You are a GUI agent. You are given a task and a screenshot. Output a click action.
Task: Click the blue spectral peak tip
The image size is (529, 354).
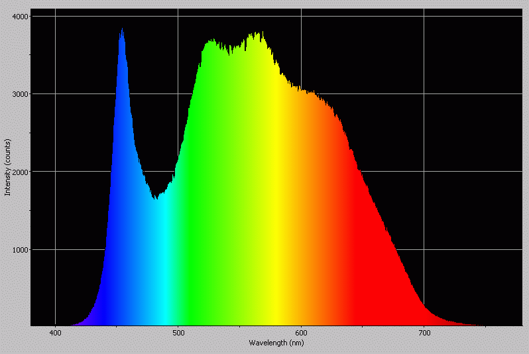click(122, 29)
